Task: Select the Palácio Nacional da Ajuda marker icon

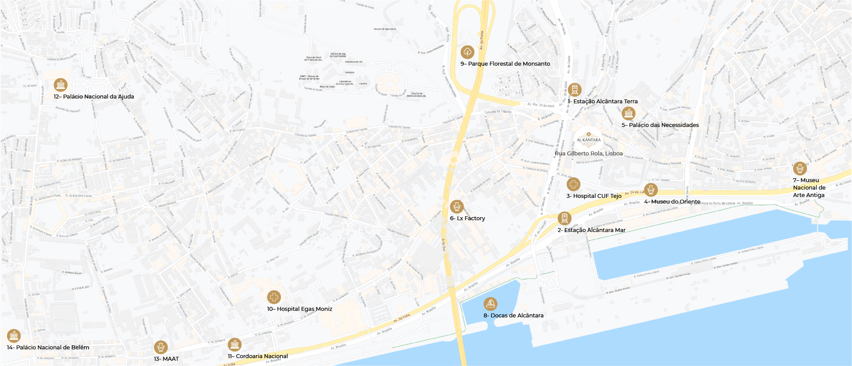Action: coord(61,85)
